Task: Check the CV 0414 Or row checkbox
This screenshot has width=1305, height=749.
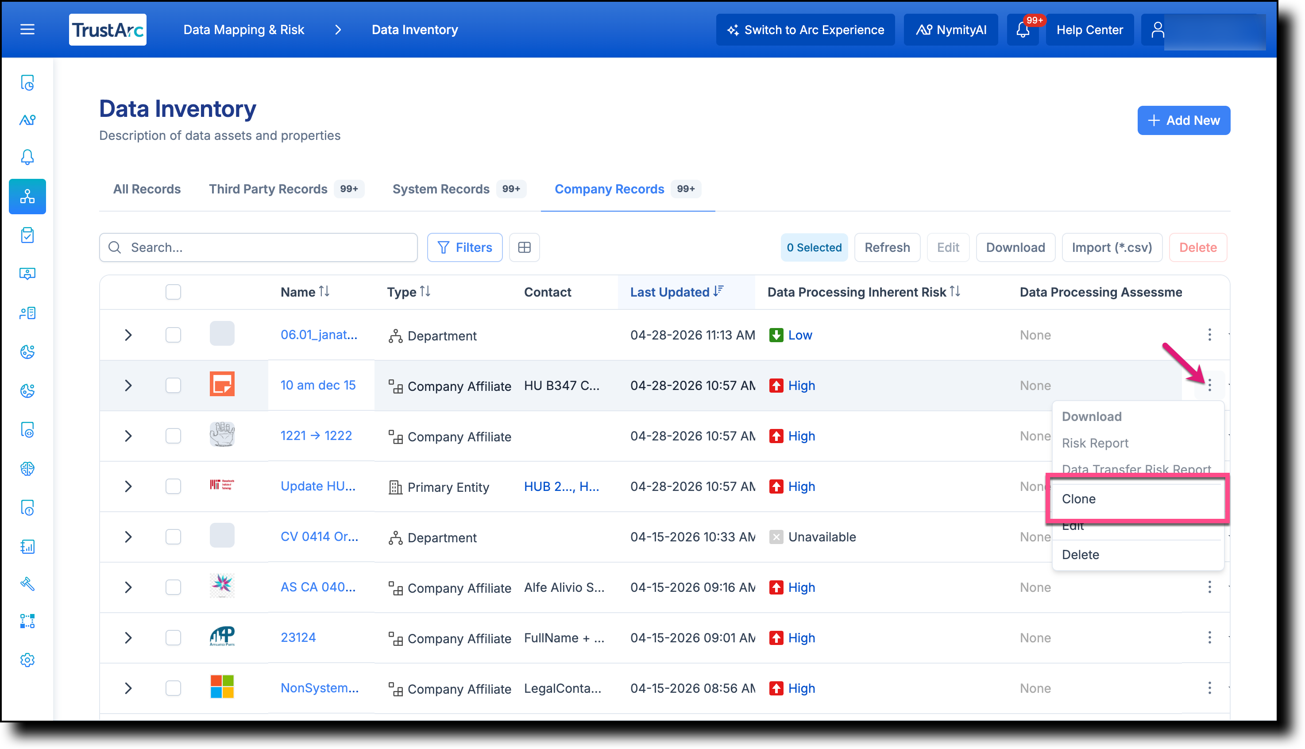Action: pyautogui.click(x=174, y=537)
